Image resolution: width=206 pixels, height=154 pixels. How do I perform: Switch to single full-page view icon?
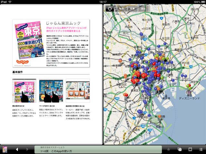(190, 149)
